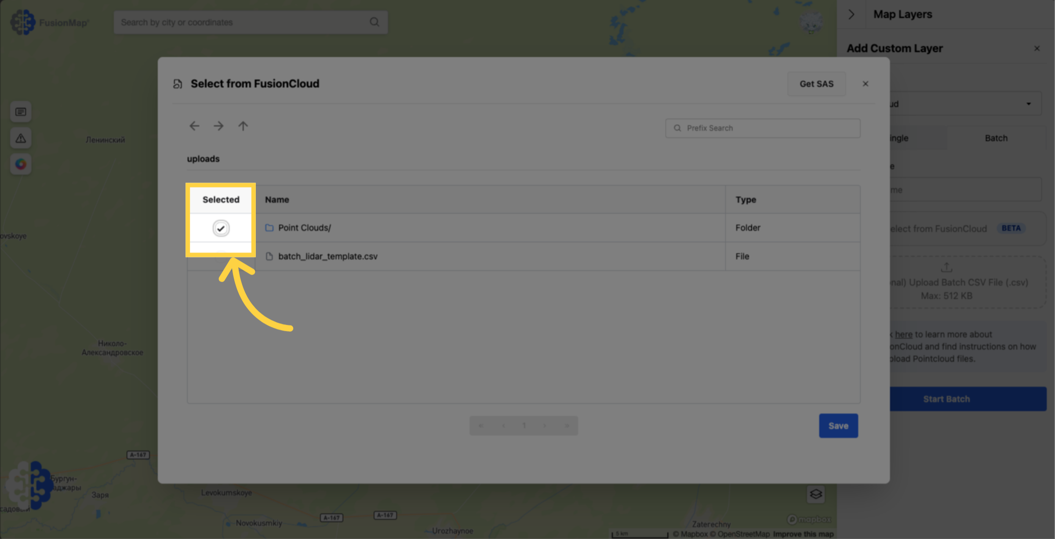Click the Improve this map link
This screenshot has width=1055, height=539.
point(803,534)
